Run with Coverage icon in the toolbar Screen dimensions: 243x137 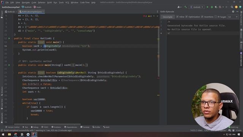[216, 7]
